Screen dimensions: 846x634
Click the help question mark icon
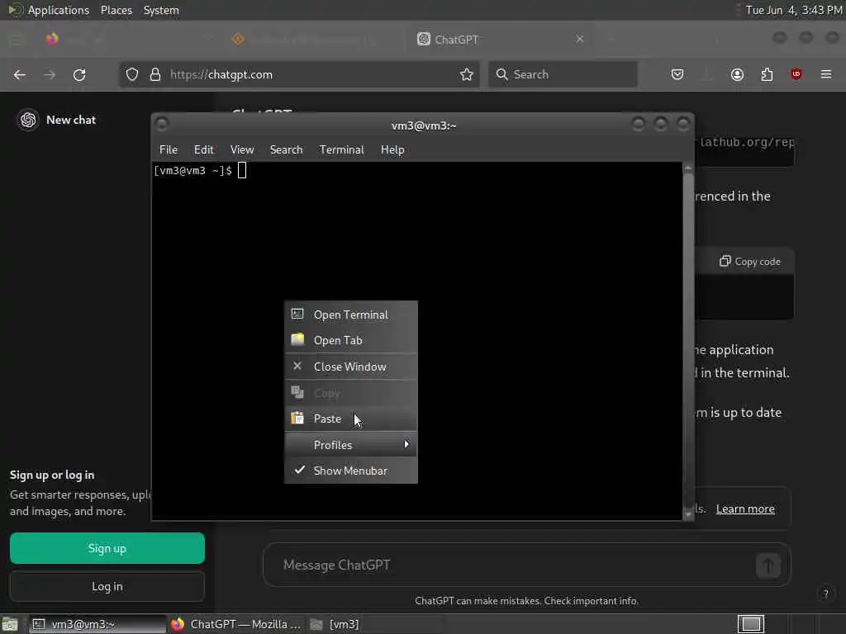(825, 594)
